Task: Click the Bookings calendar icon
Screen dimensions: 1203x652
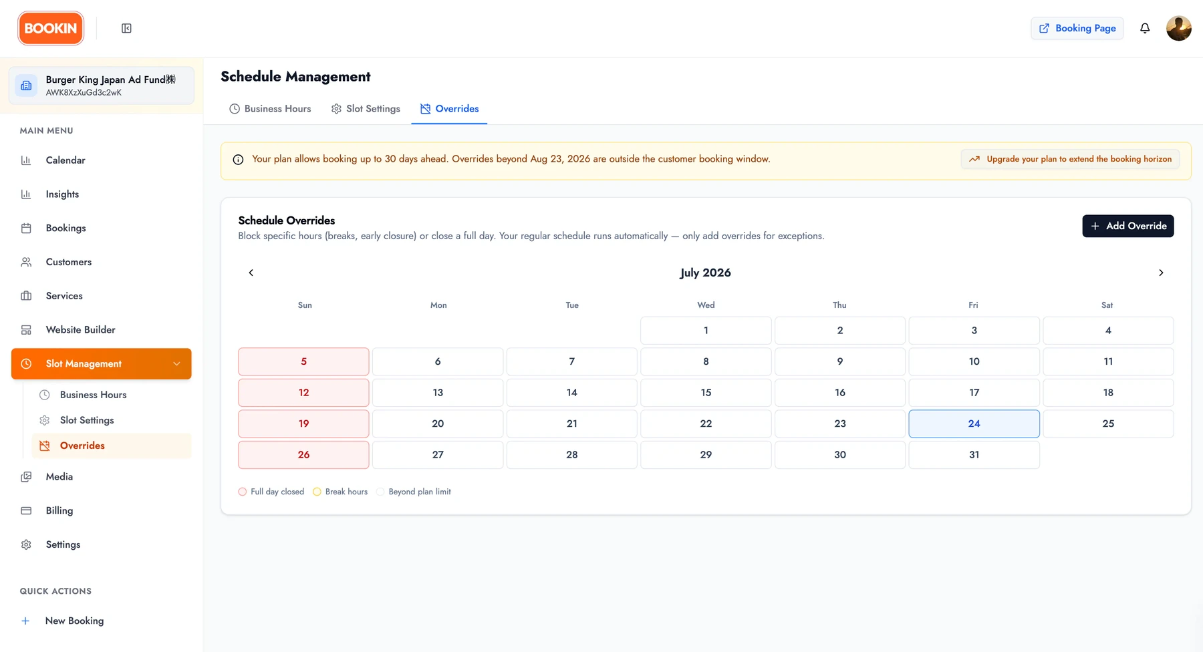Action: tap(26, 228)
